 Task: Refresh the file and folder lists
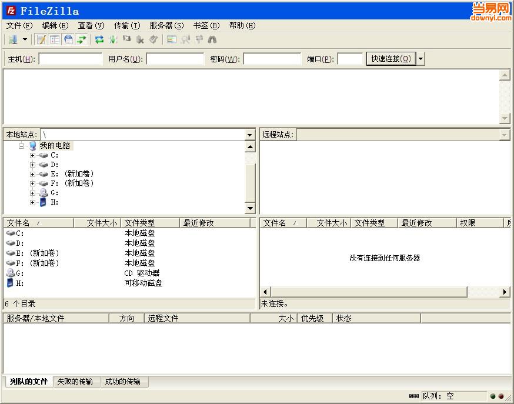(99, 39)
